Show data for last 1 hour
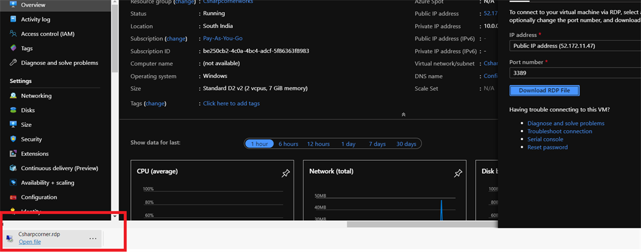This screenshot has height=252, width=641. pyautogui.click(x=260, y=144)
